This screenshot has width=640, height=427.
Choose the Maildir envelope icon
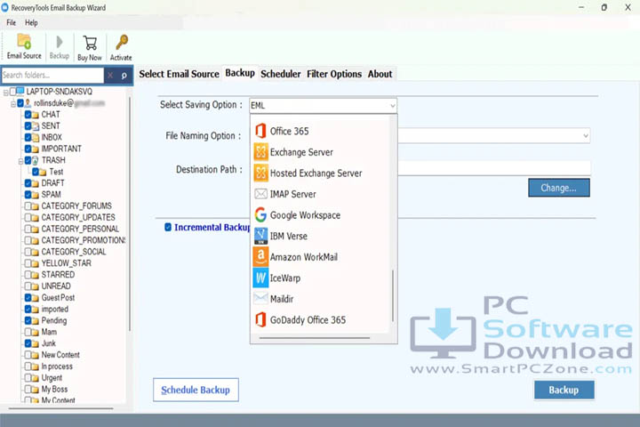click(x=260, y=298)
